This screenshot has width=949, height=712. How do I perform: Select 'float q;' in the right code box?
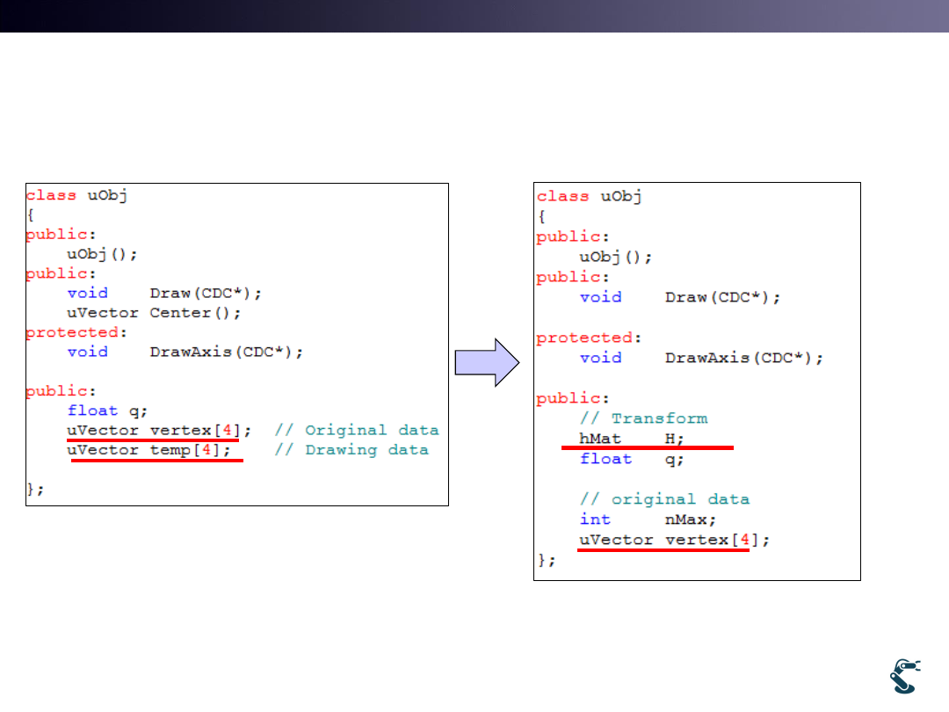(x=631, y=458)
